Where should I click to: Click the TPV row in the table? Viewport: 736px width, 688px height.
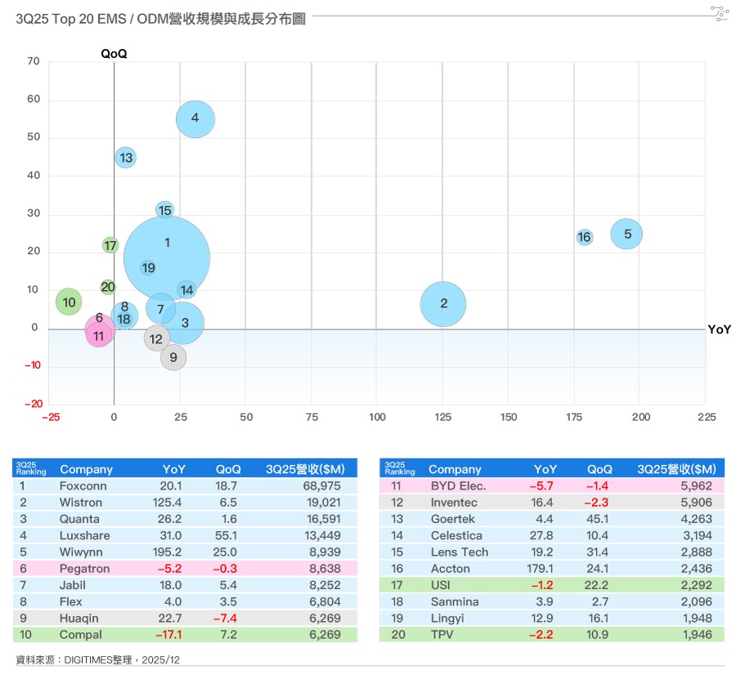pyautogui.click(x=552, y=635)
